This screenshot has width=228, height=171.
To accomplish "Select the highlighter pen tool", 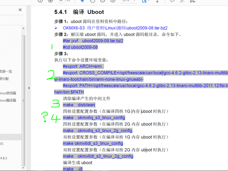I will pos(183,2).
